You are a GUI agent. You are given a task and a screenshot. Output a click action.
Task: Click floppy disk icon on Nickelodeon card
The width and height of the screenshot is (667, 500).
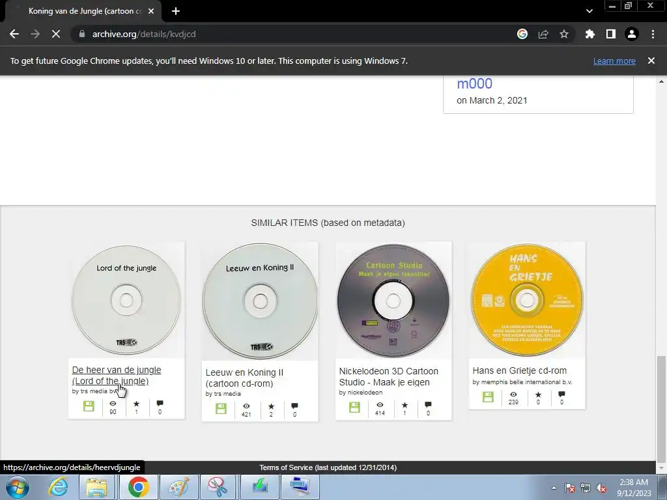354,408
